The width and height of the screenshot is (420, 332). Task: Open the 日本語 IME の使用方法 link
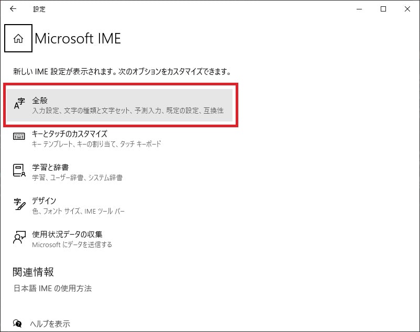(x=52, y=289)
